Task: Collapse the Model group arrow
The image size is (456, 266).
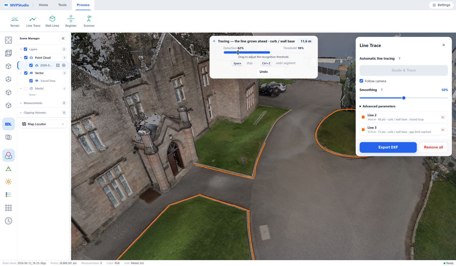Action: [x=21, y=89]
